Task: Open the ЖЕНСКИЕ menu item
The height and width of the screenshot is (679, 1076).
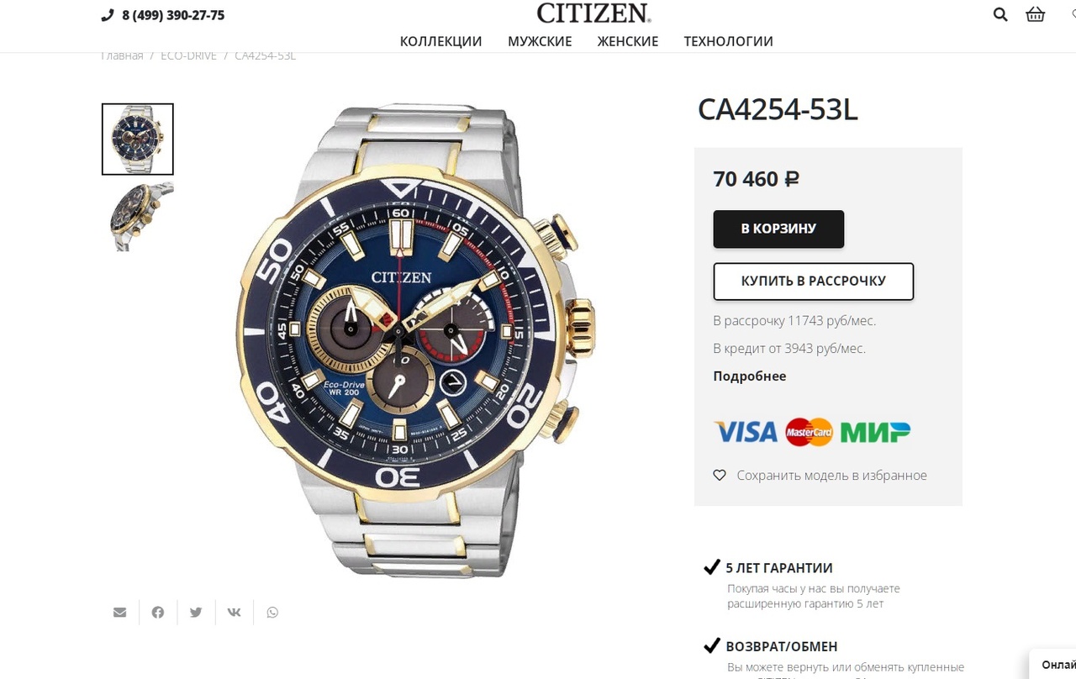Action: pyautogui.click(x=628, y=41)
